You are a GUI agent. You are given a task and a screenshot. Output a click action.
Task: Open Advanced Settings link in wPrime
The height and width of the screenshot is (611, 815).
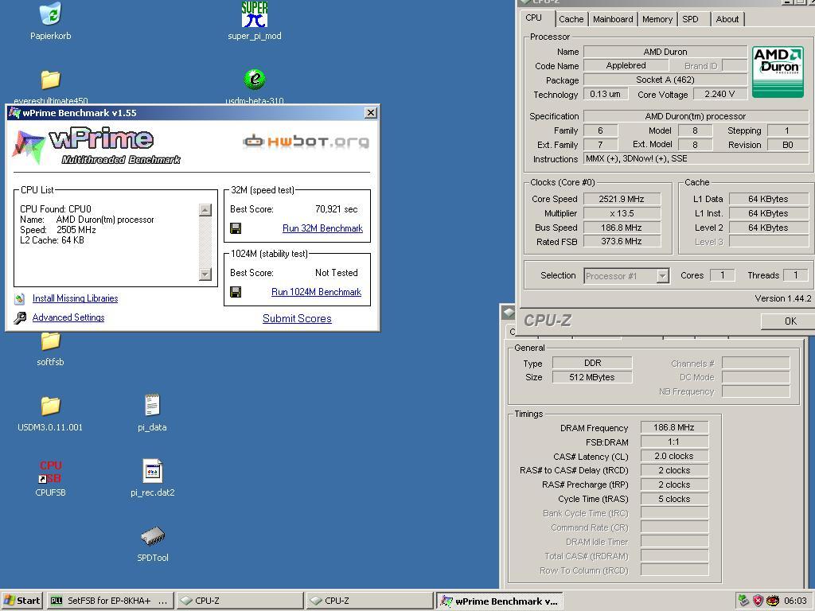click(x=68, y=317)
